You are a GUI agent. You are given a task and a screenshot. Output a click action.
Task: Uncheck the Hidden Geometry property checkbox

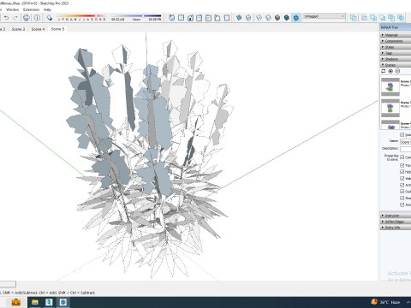402,172
